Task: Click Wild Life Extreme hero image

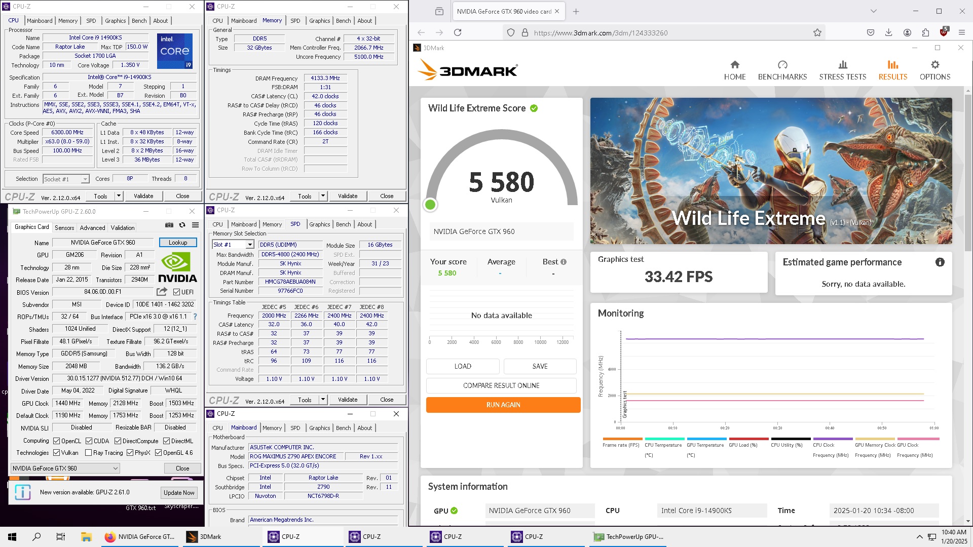Action: 771,171
